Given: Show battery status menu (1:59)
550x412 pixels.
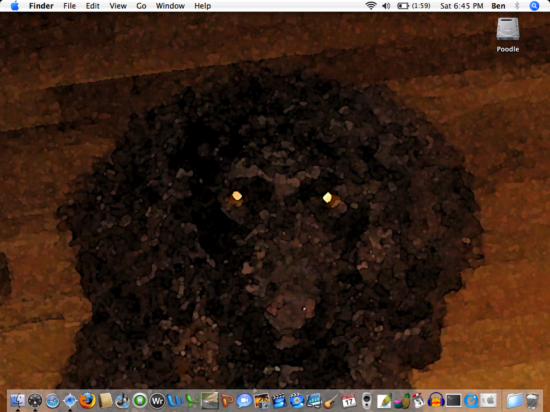Looking at the screenshot, I should (x=414, y=6).
